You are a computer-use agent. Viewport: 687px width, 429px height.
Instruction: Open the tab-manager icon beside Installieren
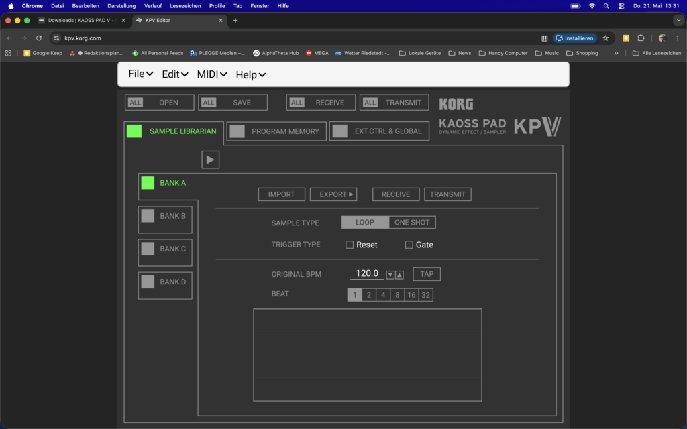tap(545, 38)
